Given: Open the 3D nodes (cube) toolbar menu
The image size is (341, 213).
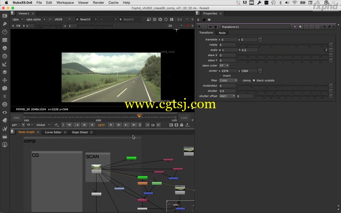Looking at the screenshot, I should [5, 88].
